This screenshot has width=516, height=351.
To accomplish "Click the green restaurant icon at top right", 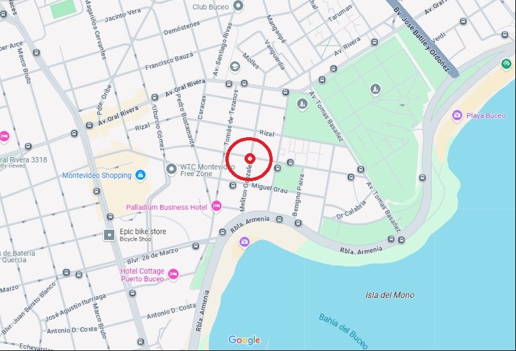I will coord(506,63).
